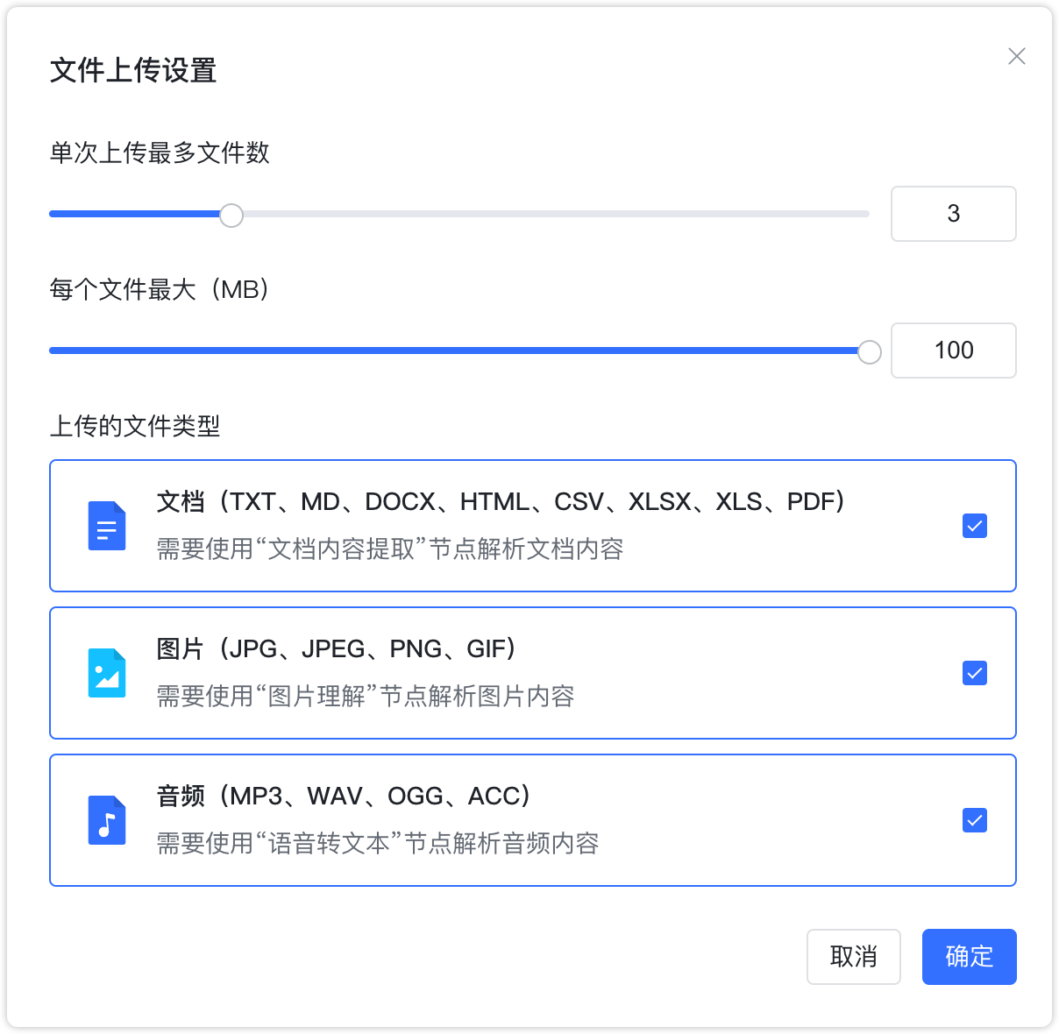Click the 上传的文件类型 section heading
The image size is (1059, 1034).
point(136,427)
